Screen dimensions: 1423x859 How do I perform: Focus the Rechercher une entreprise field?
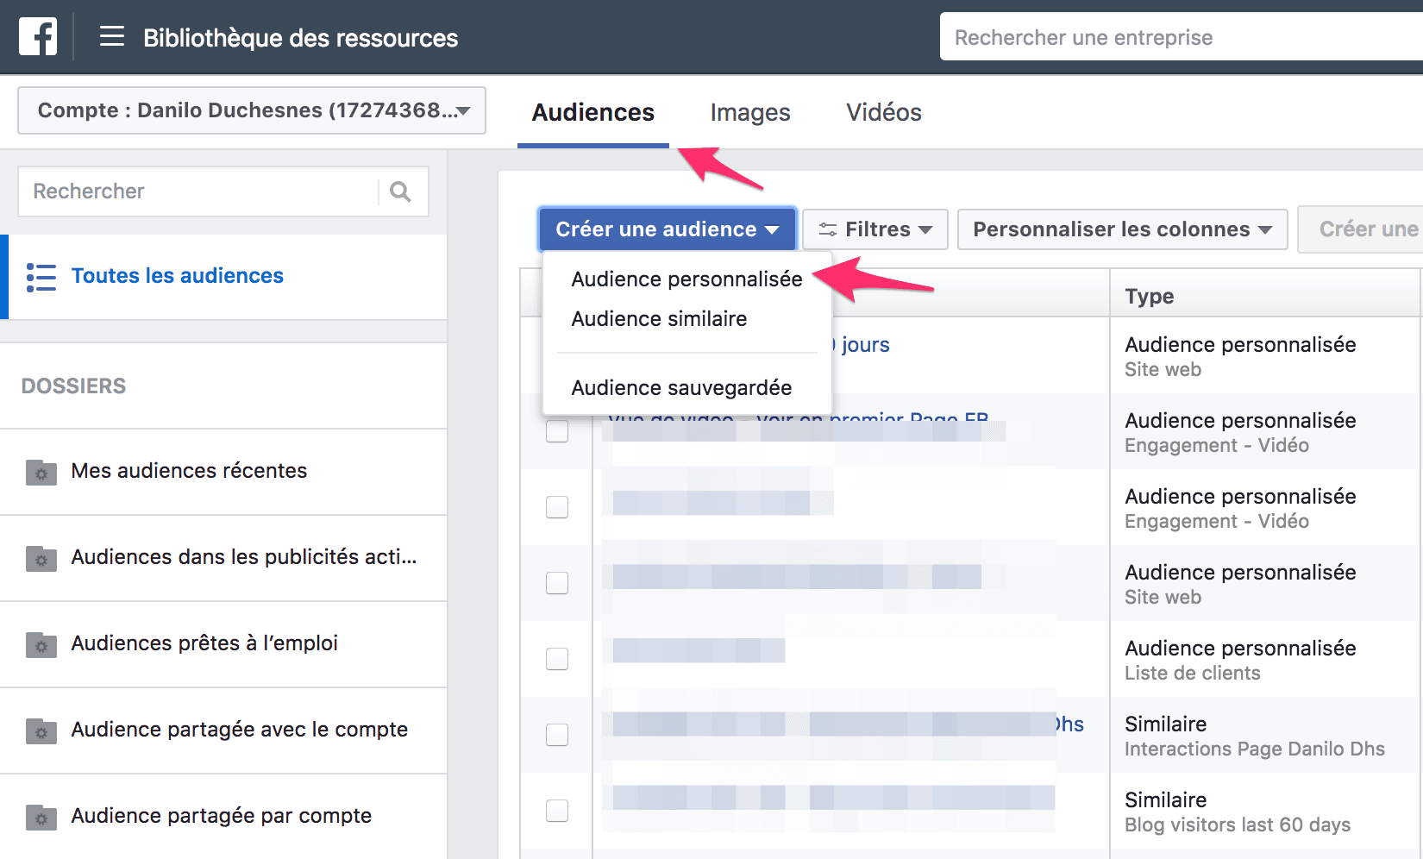coord(1182,37)
